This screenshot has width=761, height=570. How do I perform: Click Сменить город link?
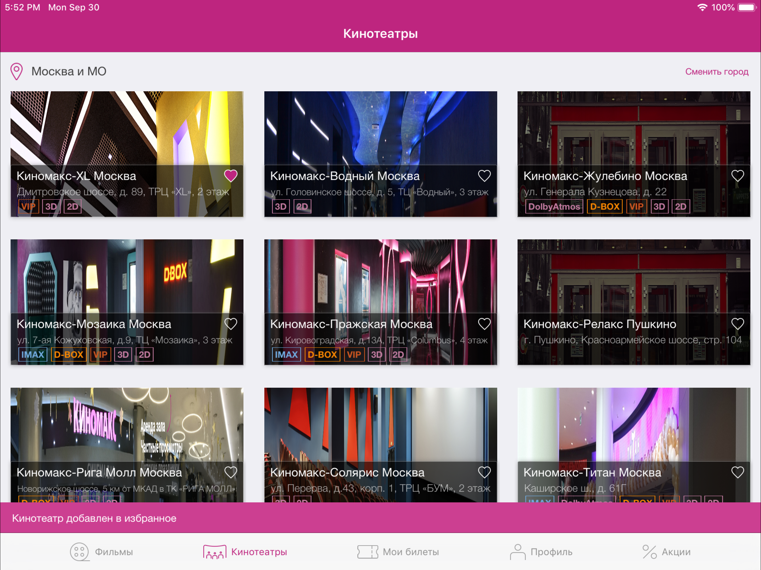pos(716,72)
